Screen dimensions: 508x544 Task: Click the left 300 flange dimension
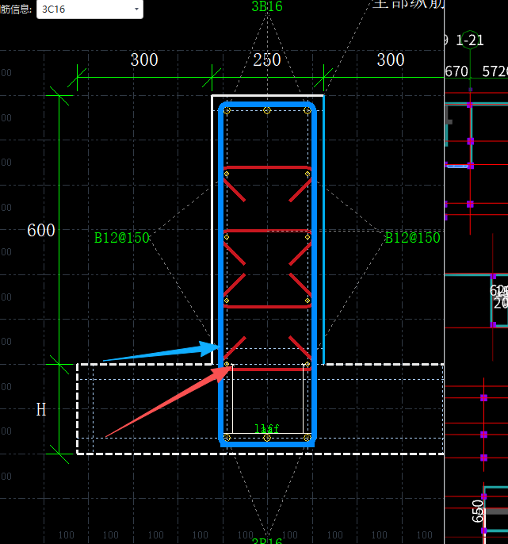pos(144,60)
